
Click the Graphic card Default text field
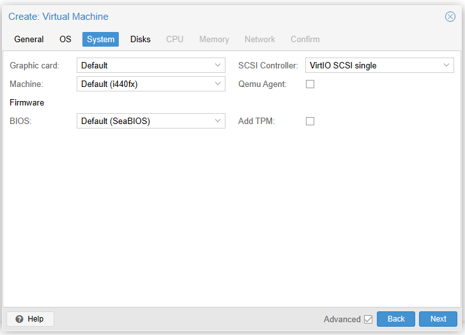[x=144, y=65]
